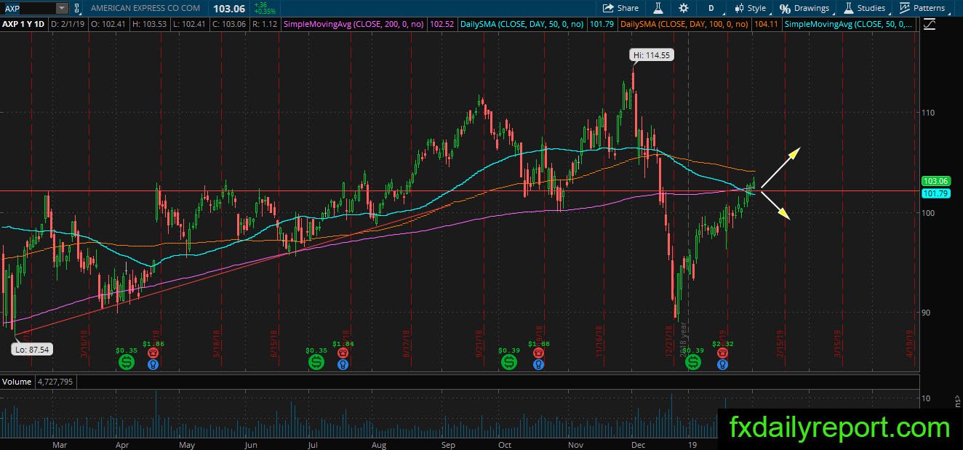Click the cyan 101.79 price axis label
963x450 pixels.
[x=935, y=193]
